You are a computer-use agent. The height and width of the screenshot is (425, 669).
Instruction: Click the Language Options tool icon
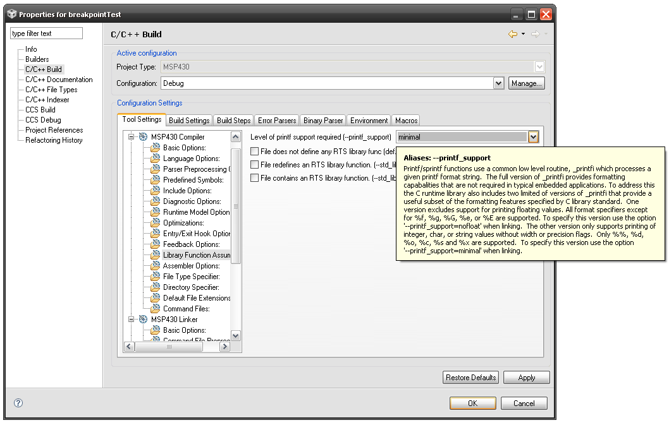coord(156,158)
